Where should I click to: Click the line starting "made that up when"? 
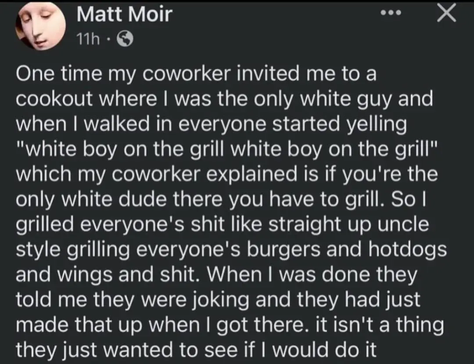click(230, 325)
